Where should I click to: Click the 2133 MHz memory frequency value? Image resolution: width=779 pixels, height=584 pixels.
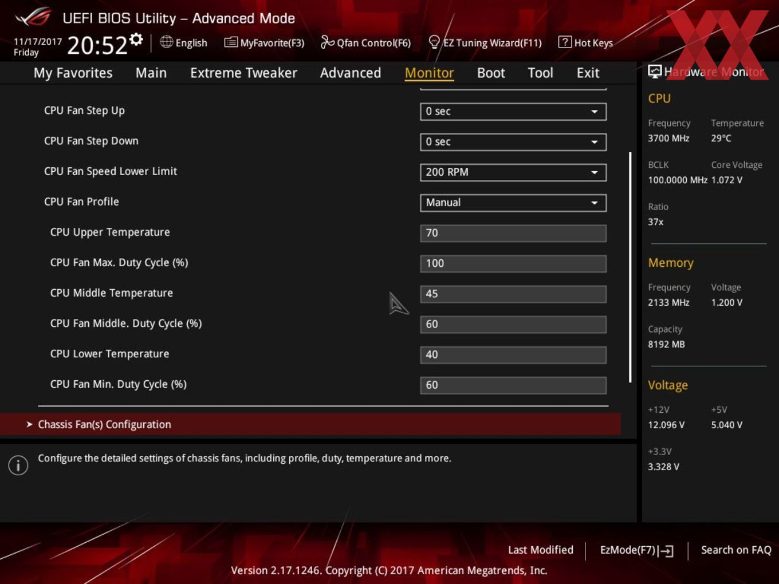tap(668, 302)
